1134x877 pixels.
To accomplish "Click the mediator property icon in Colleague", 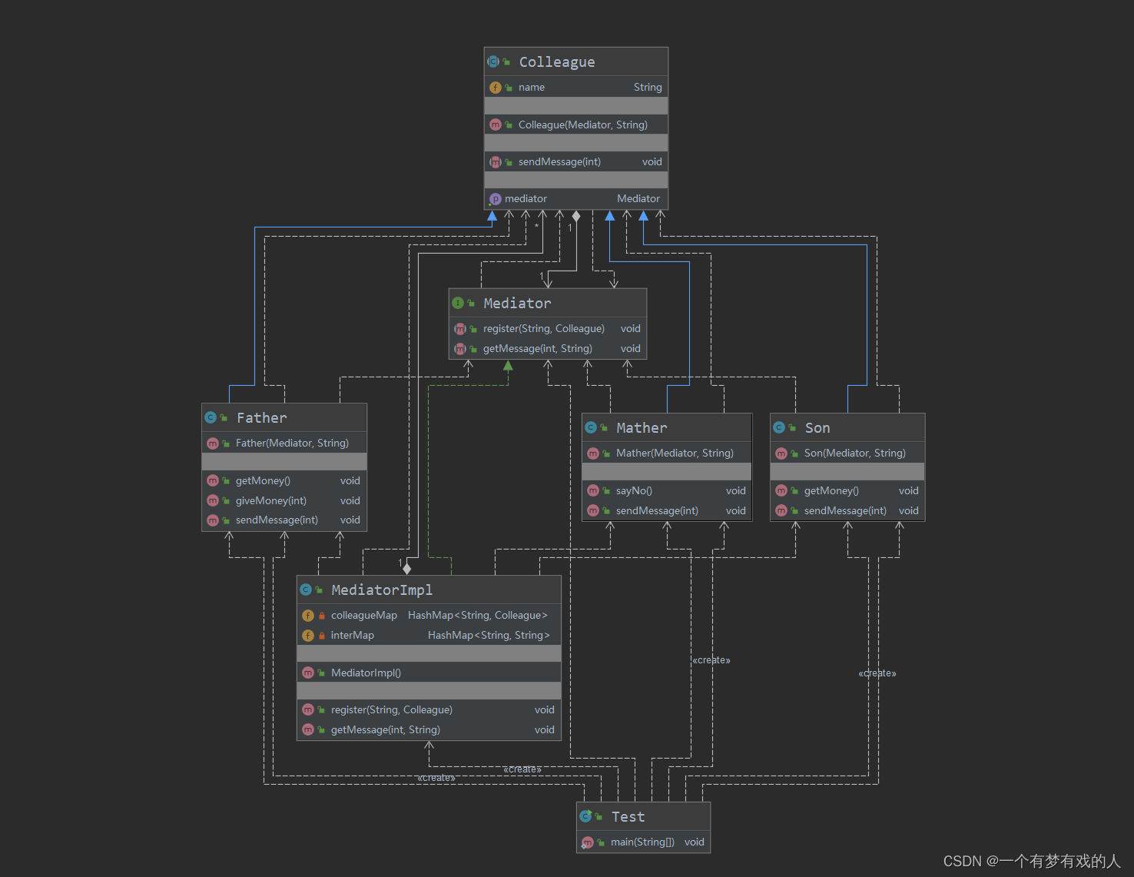I will coord(495,199).
